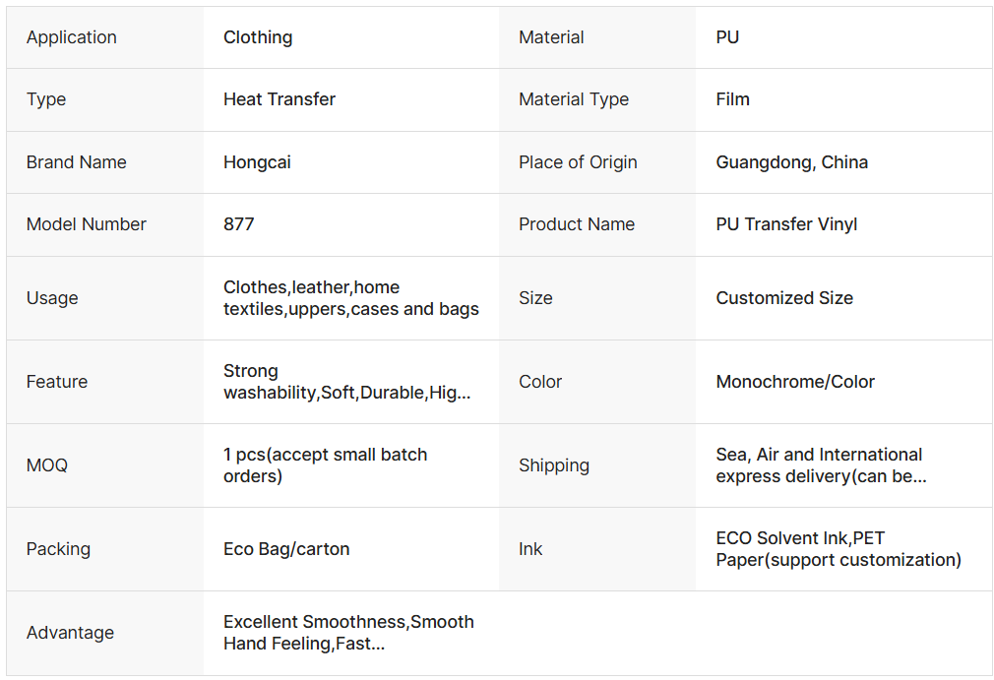Select the MOQ value "1 pcs"

tap(325, 465)
